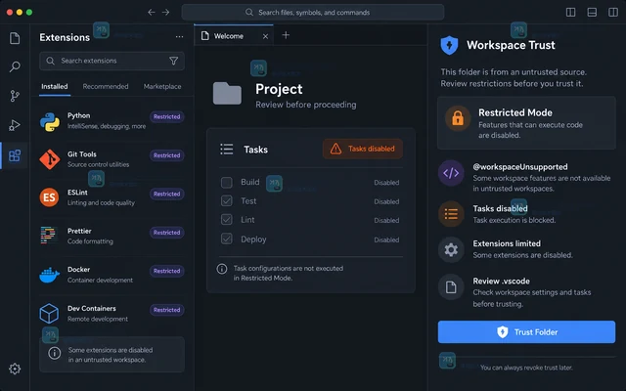Viewport: 626px width, 391px height.
Task: Click the Python extension logo
Action: [50, 121]
